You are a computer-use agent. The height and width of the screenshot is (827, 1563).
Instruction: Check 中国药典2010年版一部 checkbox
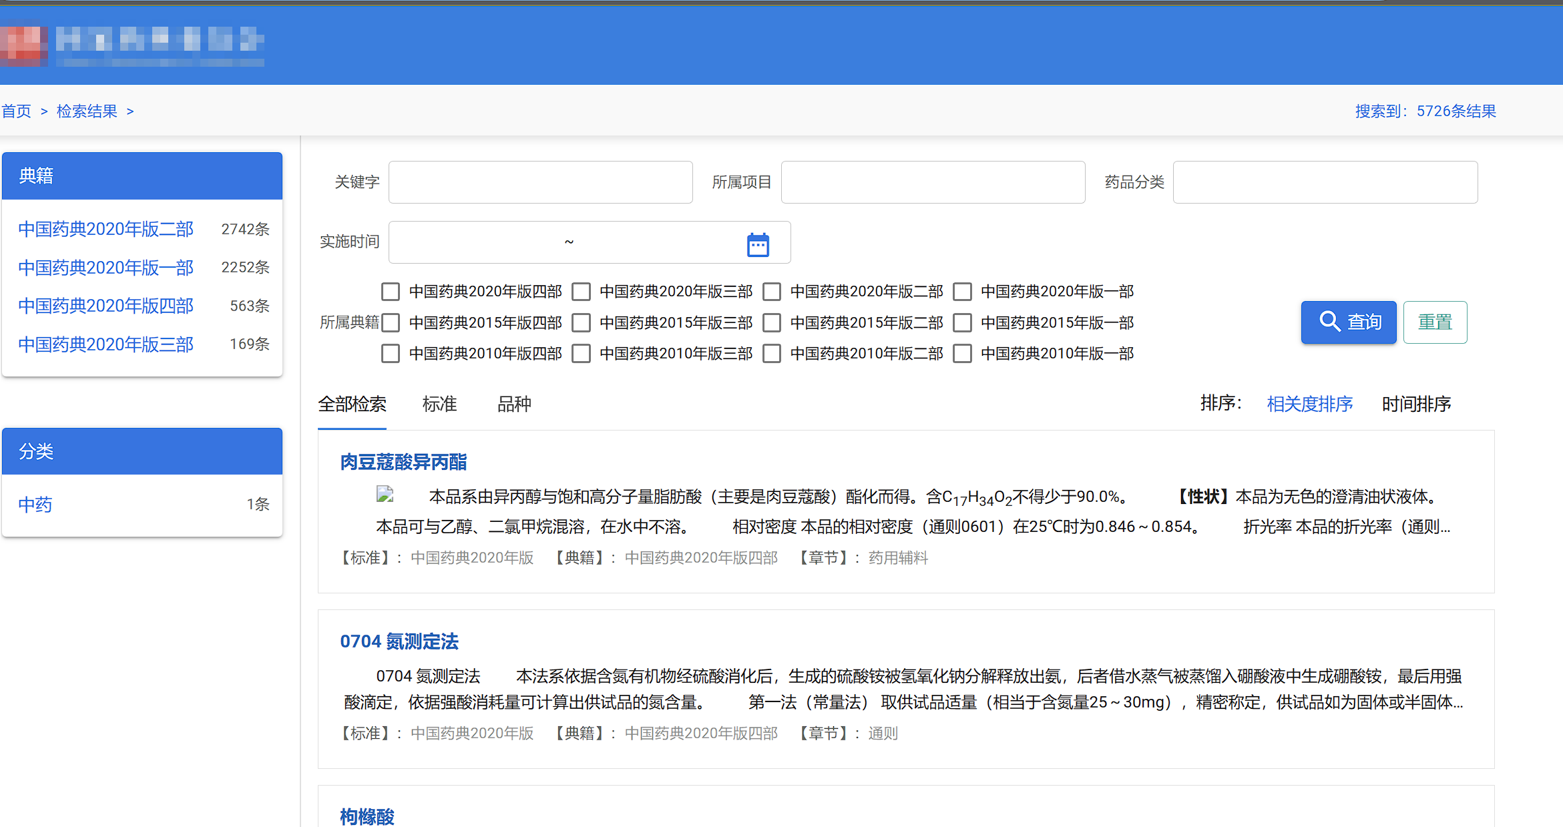(962, 354)
